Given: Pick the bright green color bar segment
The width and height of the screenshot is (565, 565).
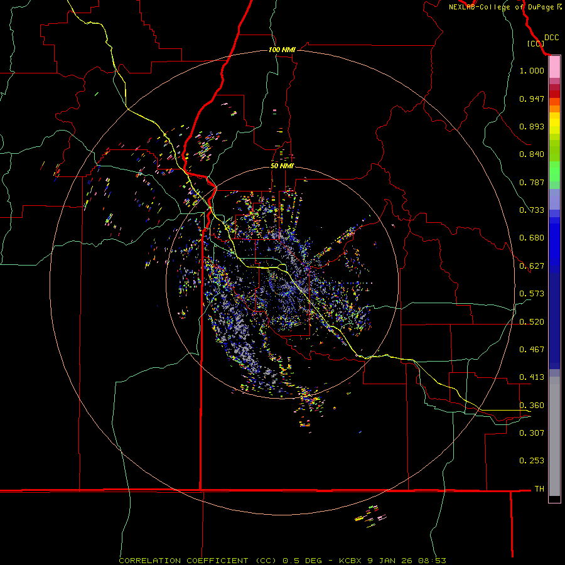Looking at the screenshot, I should click(554, 171).
